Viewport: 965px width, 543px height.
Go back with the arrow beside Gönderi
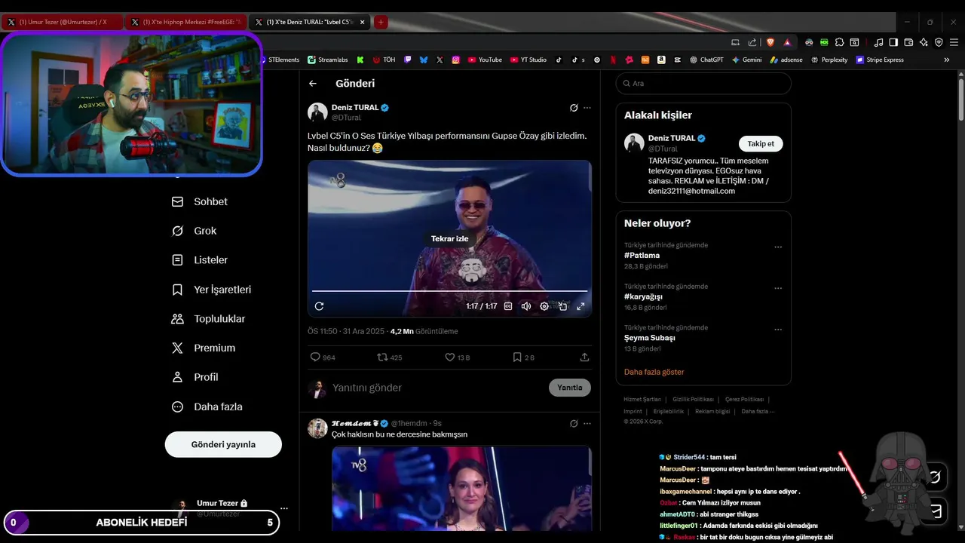click(313, 84)
